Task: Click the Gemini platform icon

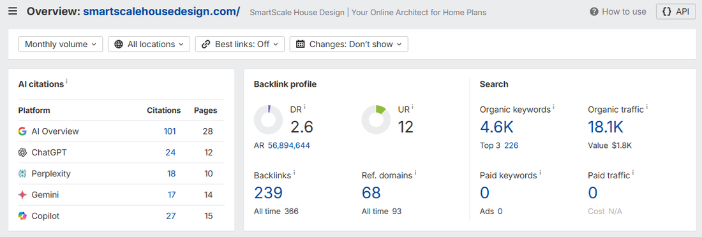Action: (22, 195)
